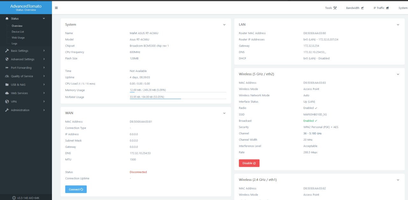Click the Status home icon in sidebar
The width and height of the screenshot is (408, 200).
(x=7, y=19)
